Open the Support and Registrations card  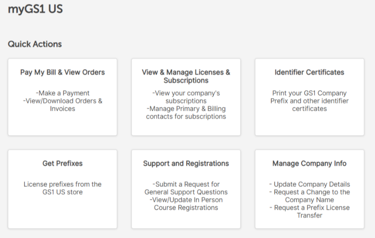point(186,189)
